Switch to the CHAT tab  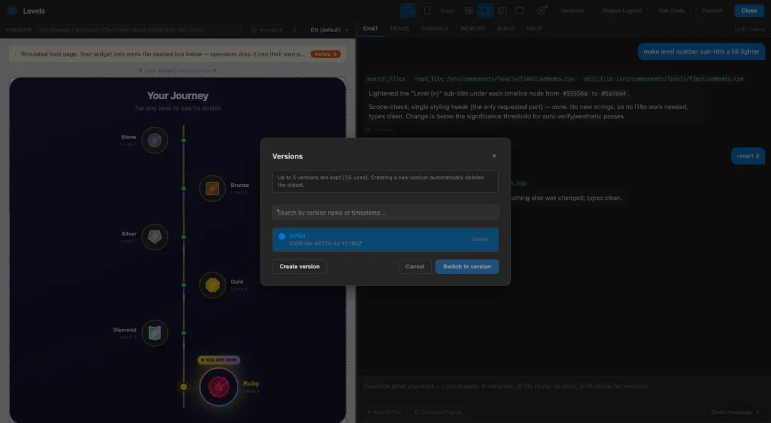371,29
